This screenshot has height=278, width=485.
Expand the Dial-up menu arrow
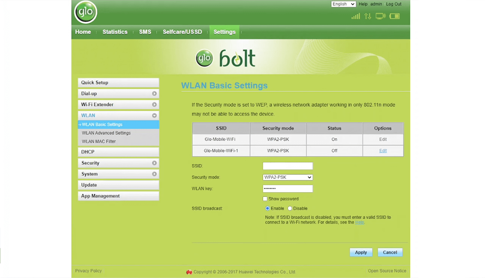click(154, 94)
